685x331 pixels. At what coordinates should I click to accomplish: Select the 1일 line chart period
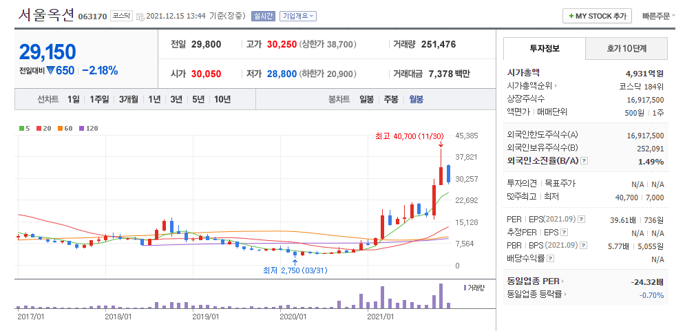[74, 99]
